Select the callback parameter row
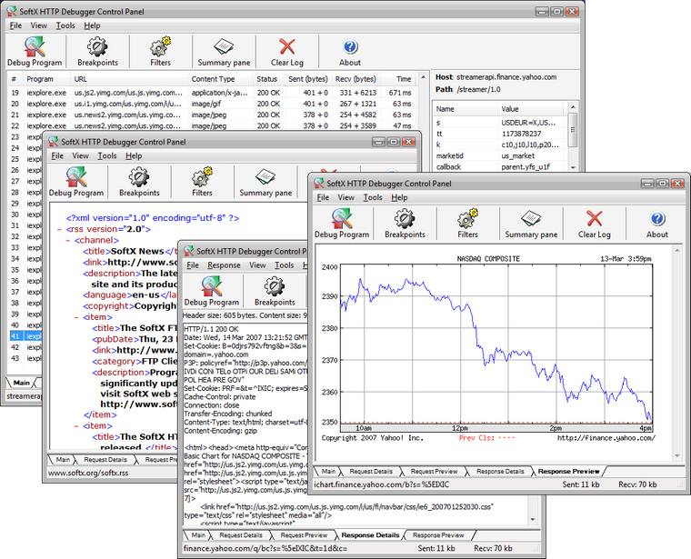The image size is (691, 559). coord(500,167)
